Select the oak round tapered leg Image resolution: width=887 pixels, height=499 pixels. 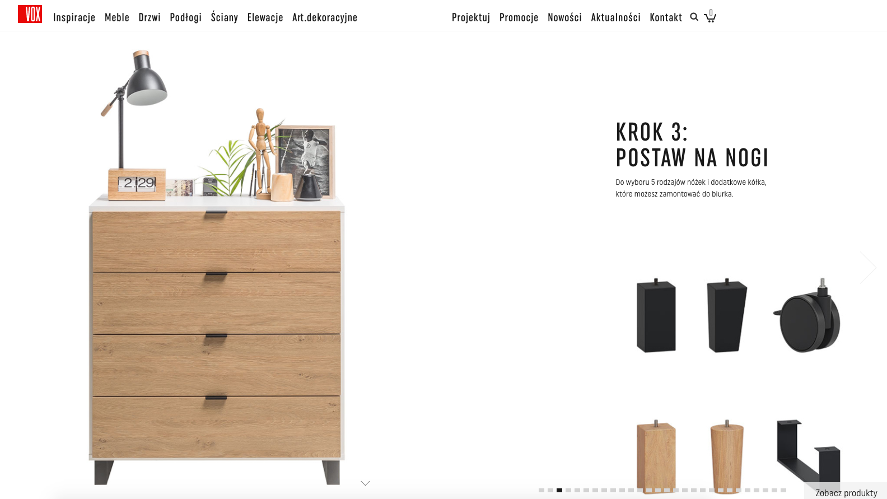(727, 456)
